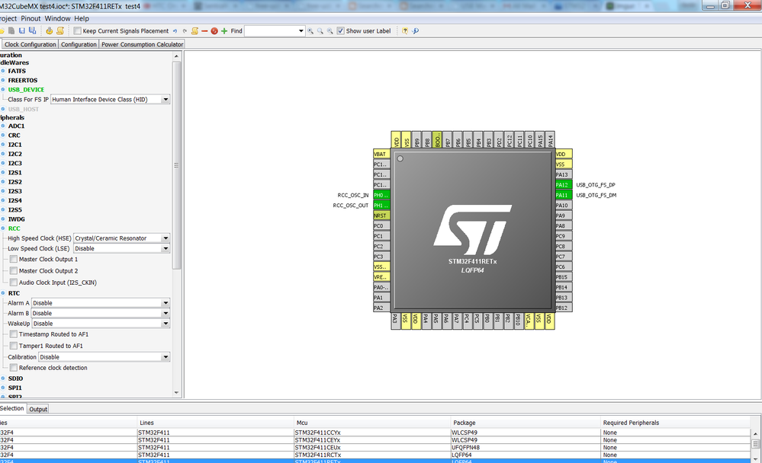
Task: Open the Low Speed Clock (LSE) dropdown
Action: [121, 248]
